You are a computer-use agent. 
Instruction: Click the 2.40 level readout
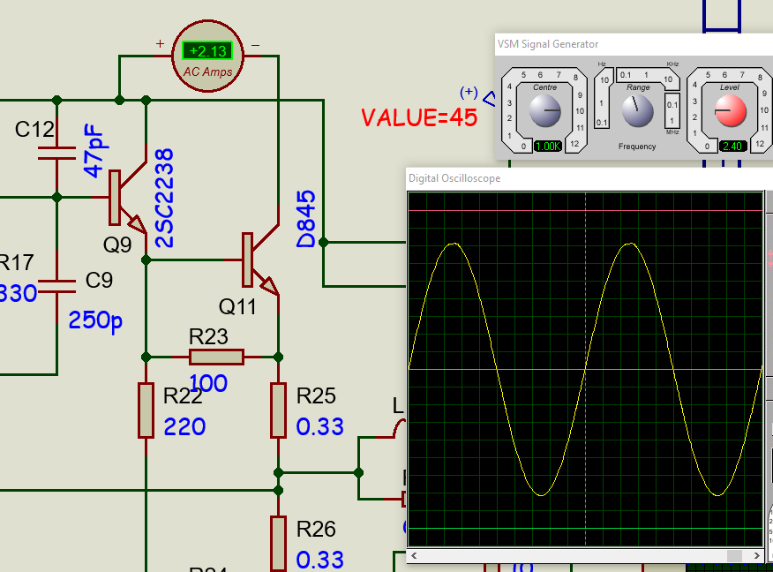tap(732, 147)
